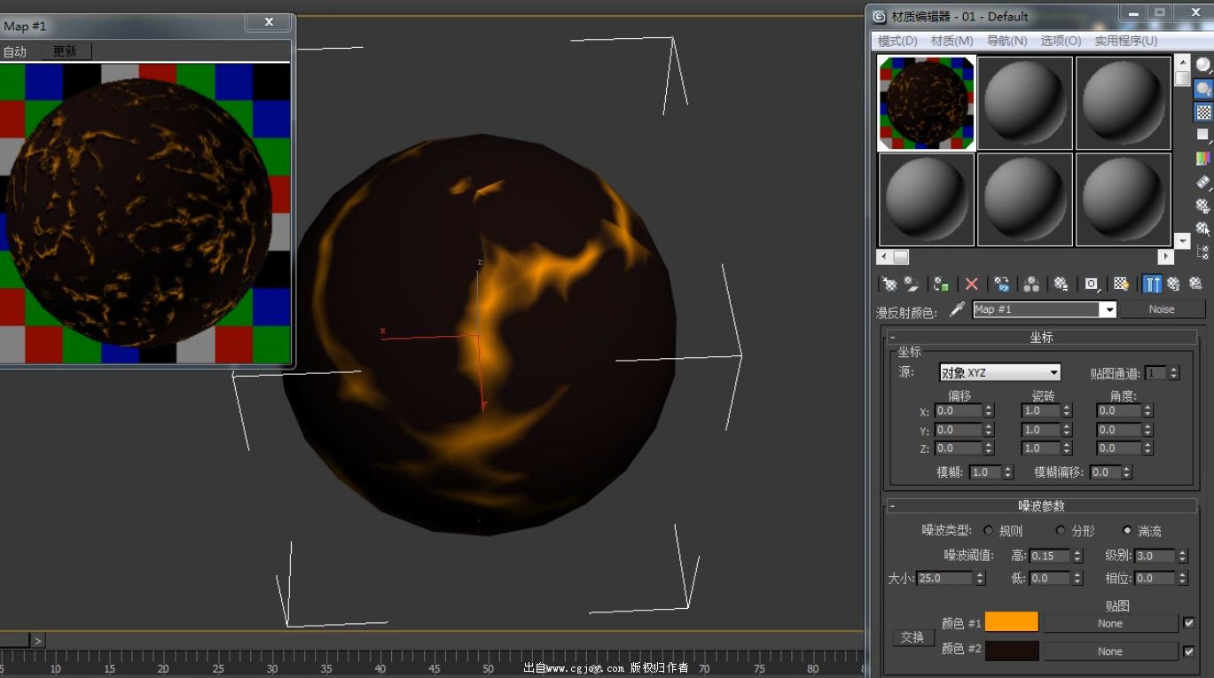This screenshot has width=1214, height=678.
Task: Click the 相位 phase spinner arrows
Action: (1181, 578)
